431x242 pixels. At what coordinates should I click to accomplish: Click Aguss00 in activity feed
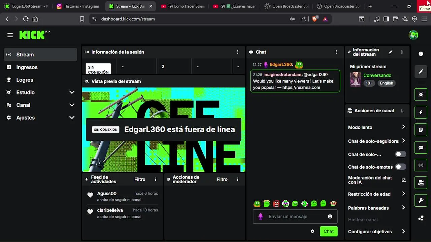(107, 194)
